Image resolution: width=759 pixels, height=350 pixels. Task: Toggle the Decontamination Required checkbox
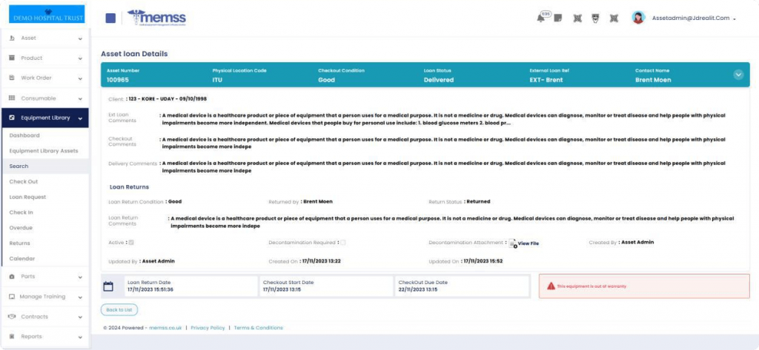point(343,242)
